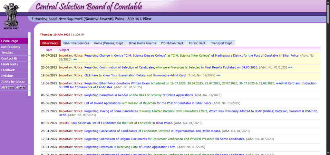This screenshot has height=155, width=330.
Task: Open Advts by Group menu item
Action: (14, 82)
